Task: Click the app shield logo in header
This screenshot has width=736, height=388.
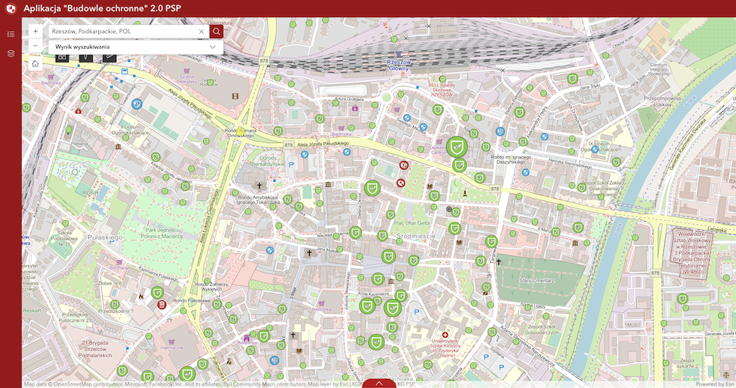Action: [x=10, y=9]
